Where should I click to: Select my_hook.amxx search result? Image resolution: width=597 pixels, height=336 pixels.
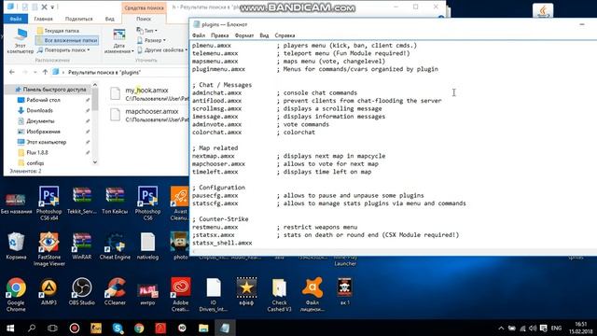(148, 93)
